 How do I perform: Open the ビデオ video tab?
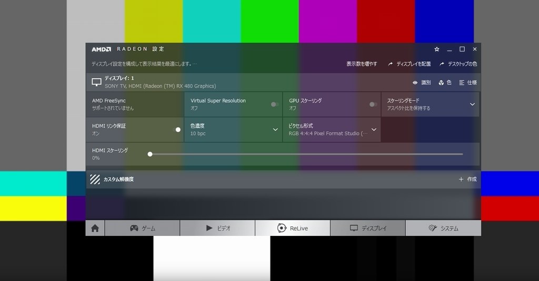(x=217, y=228)
